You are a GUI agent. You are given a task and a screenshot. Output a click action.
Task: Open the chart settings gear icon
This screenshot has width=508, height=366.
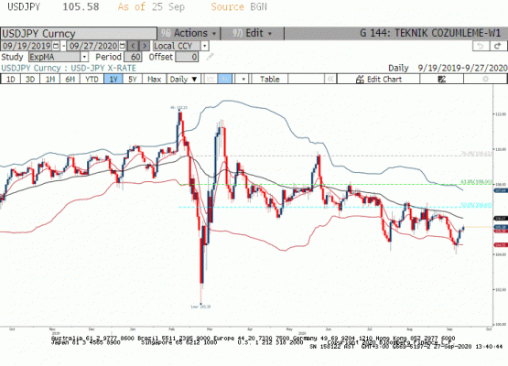(x=485, y=79)
